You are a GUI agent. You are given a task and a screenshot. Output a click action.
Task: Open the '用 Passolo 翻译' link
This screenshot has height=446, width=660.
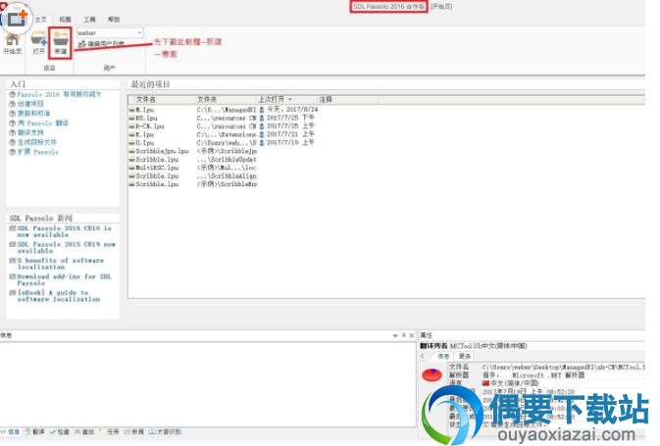point(42,123)
